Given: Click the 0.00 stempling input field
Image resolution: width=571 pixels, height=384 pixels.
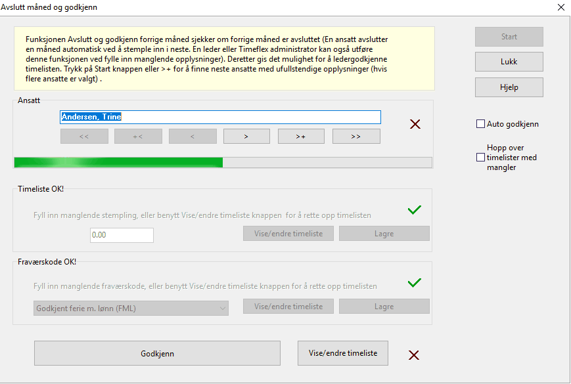Looking at the screenshot, I should (x=122, y=235).
